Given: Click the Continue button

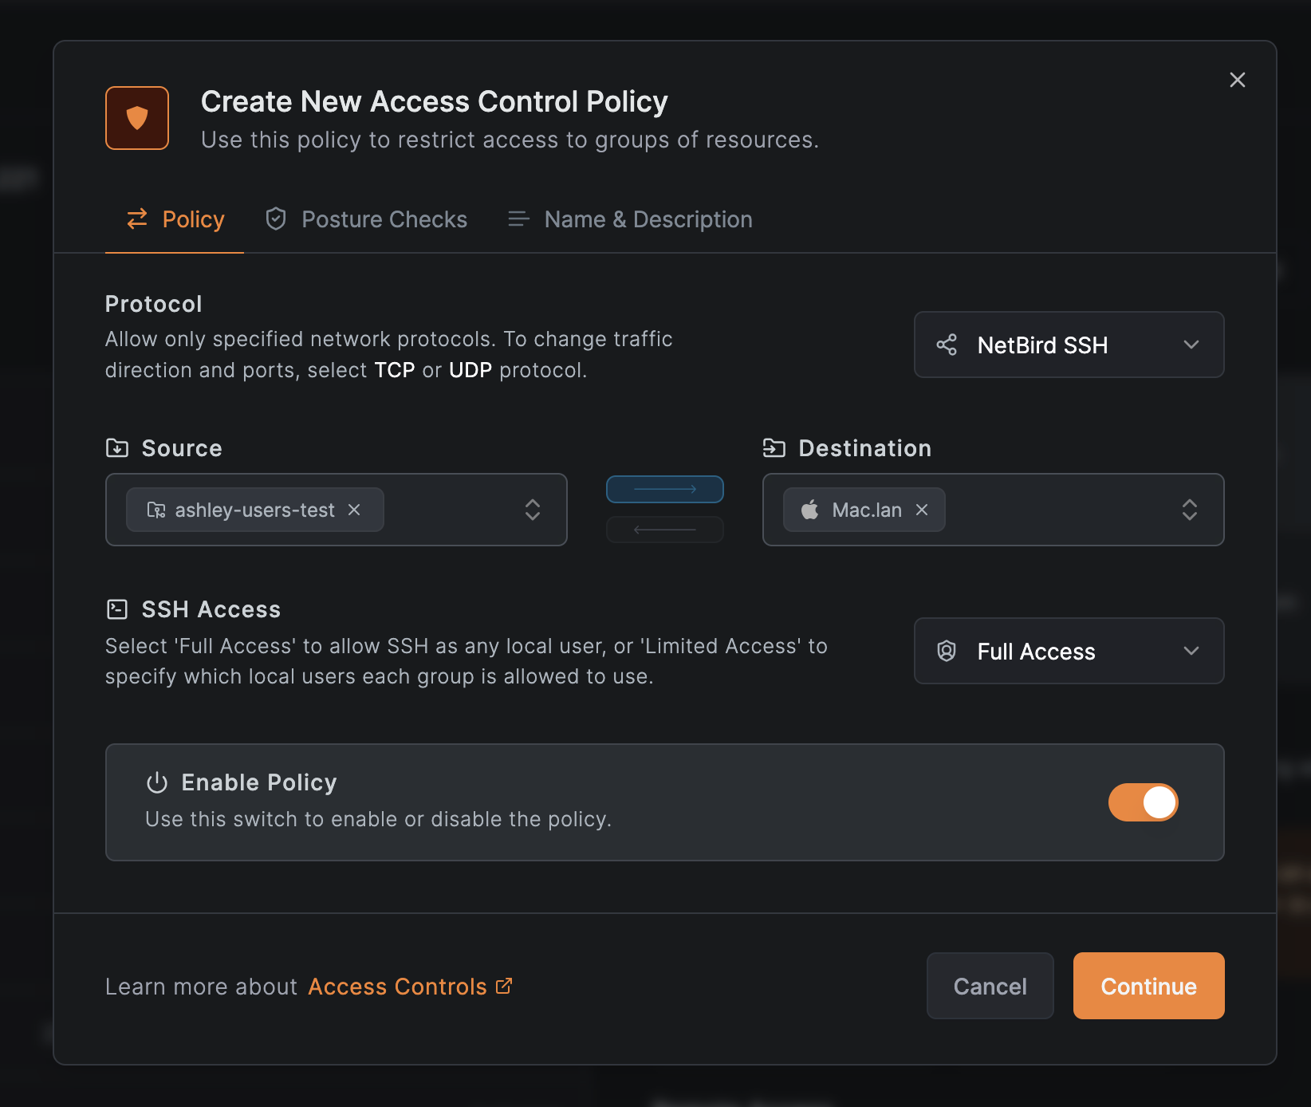Looking at the screenshot, I should pyautogui.click(x=1148, y=986).
